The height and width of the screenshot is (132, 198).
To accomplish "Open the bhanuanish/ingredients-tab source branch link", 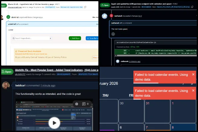I will click(x=72, y=7).
